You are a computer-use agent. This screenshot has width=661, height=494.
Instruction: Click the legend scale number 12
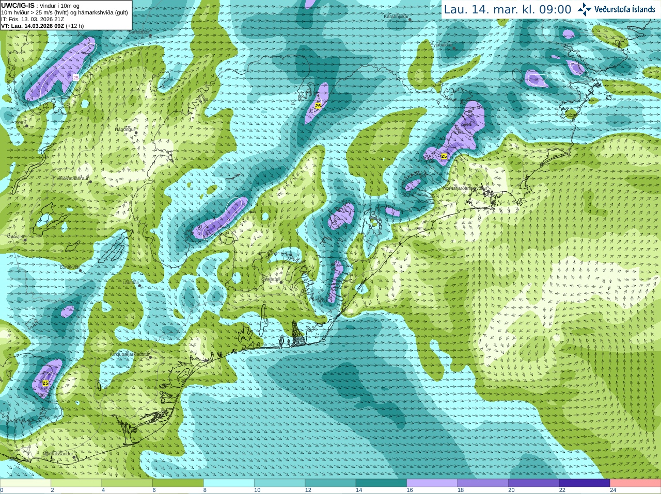(308, 490)
